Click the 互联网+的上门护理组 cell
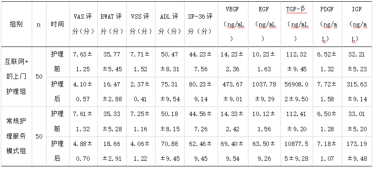 click(x=16, y=76)
